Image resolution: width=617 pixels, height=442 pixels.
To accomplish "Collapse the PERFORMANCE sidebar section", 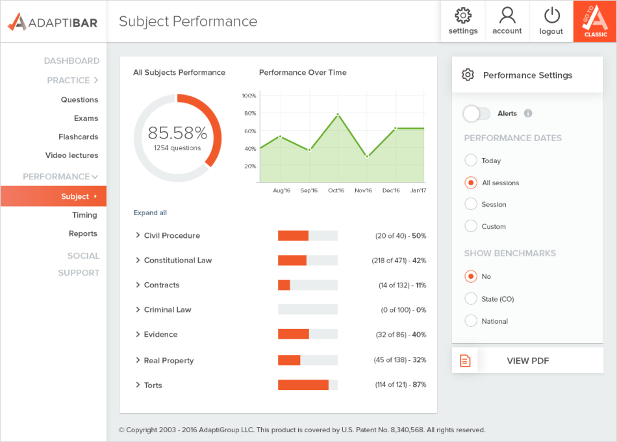I will coord(60,177).
